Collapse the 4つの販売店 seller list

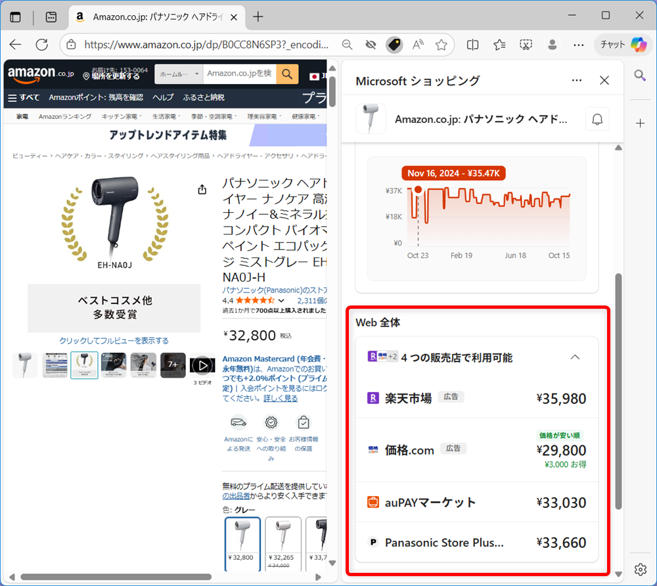[575, 357]
